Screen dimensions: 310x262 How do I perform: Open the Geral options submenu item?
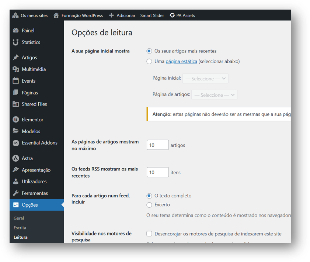pos(19,218)
